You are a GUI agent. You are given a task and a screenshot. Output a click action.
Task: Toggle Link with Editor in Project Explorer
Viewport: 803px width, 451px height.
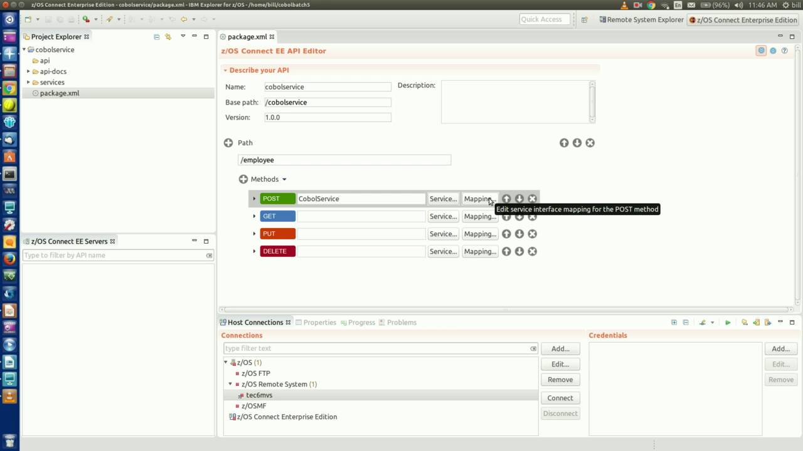(x=168, y=37)
